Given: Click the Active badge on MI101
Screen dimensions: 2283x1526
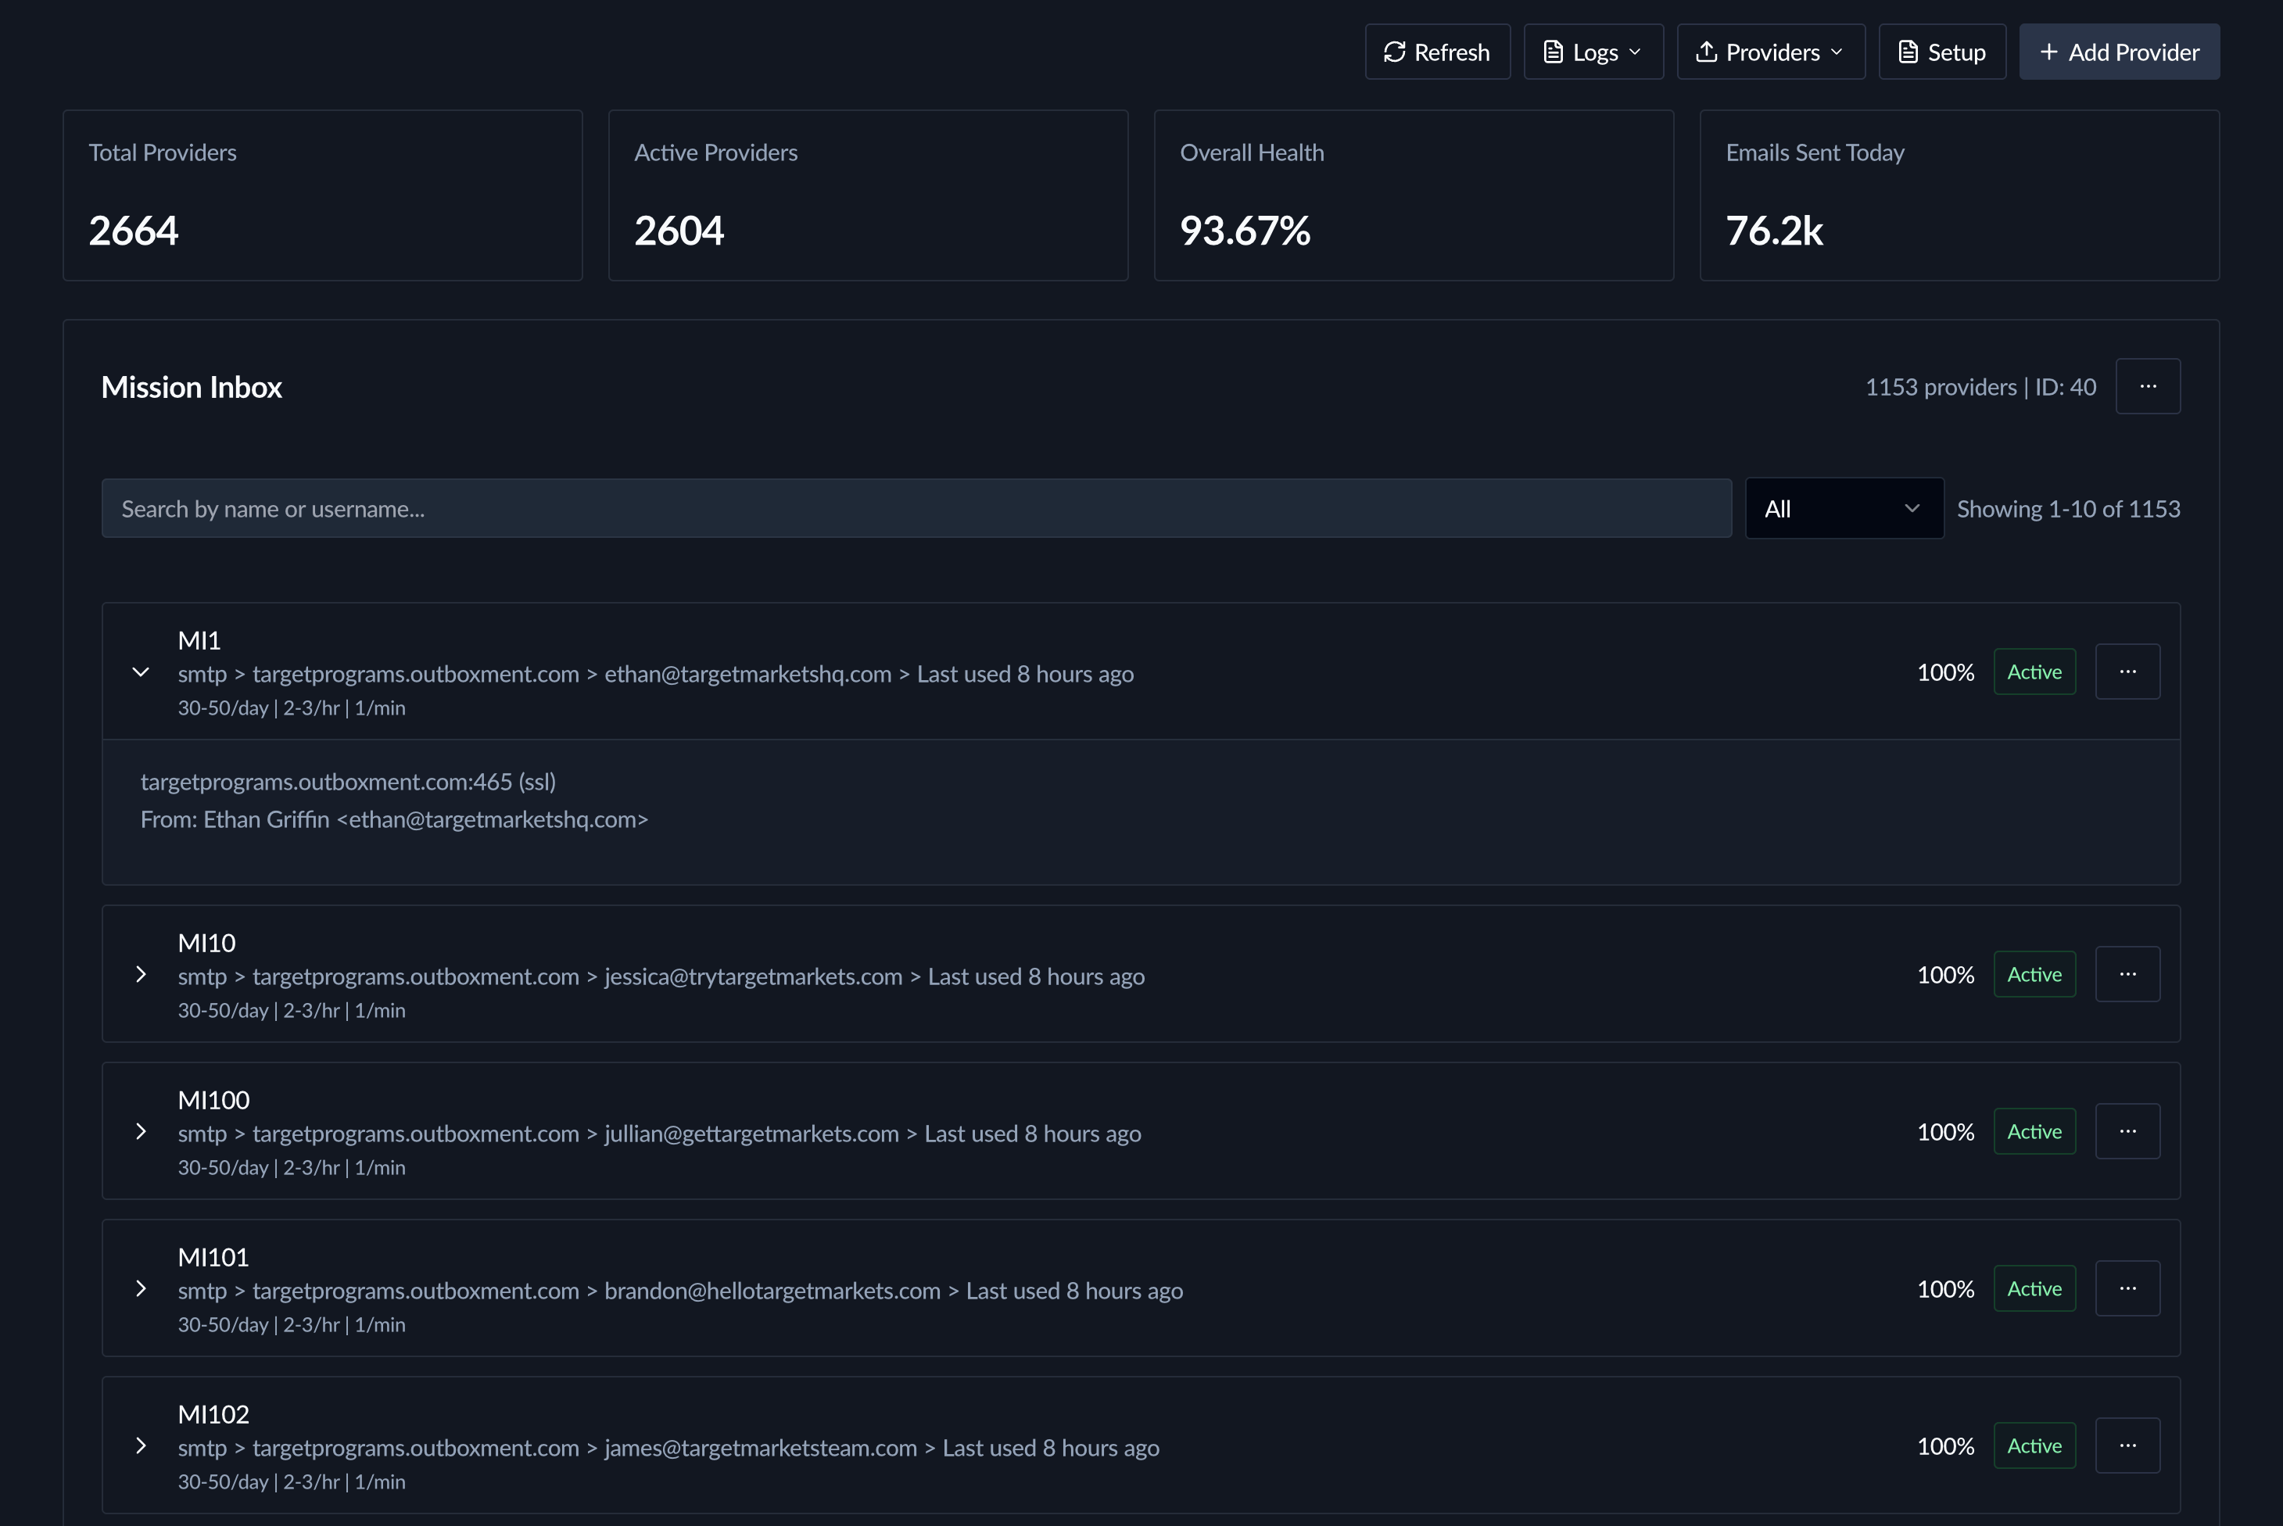Looking at the screenshot, I should (2034, 1288).
